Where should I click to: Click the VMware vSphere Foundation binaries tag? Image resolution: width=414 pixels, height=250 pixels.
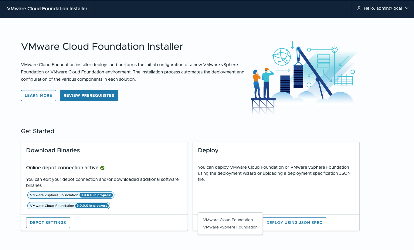[x=54, y=195]
